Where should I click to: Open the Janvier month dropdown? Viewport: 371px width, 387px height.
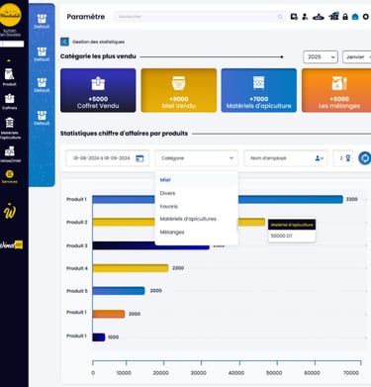point(357,56)
